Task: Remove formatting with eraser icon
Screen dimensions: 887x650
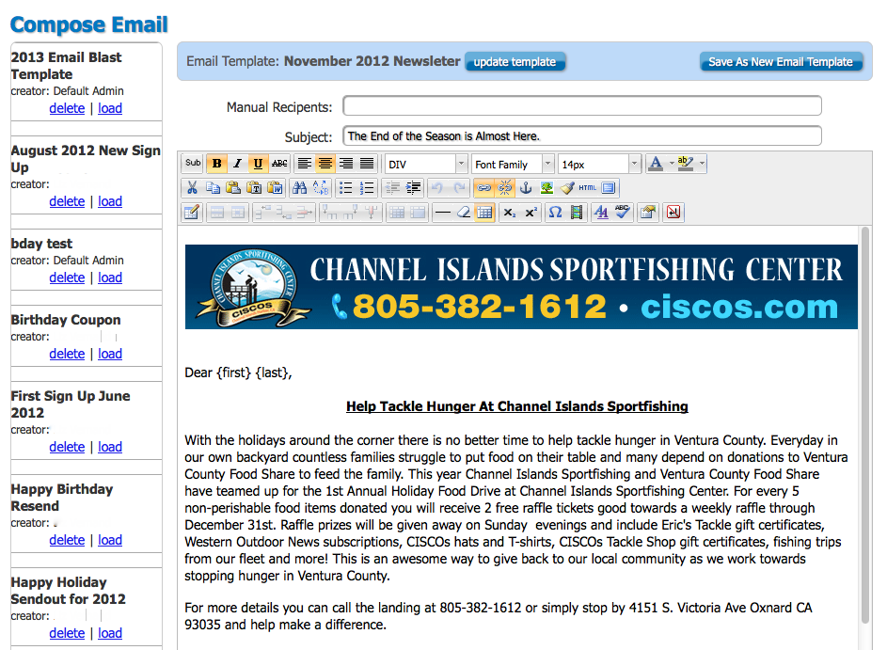Action: (464, 213)
